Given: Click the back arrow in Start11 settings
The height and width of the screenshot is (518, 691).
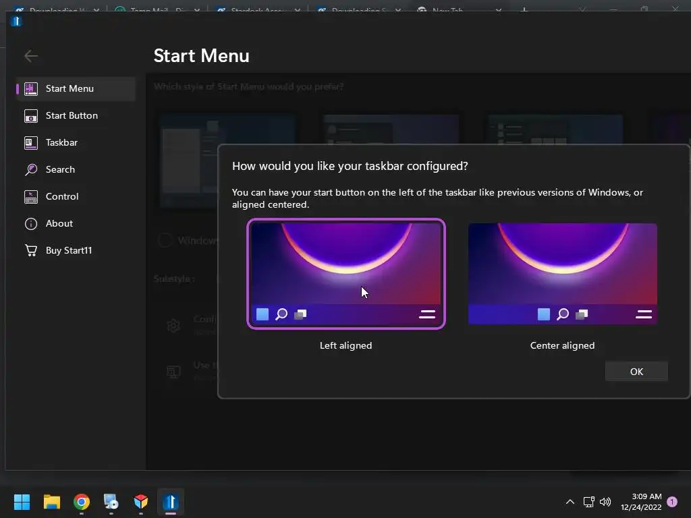Looking at the screenshot, I should click(x=31, y=56).
